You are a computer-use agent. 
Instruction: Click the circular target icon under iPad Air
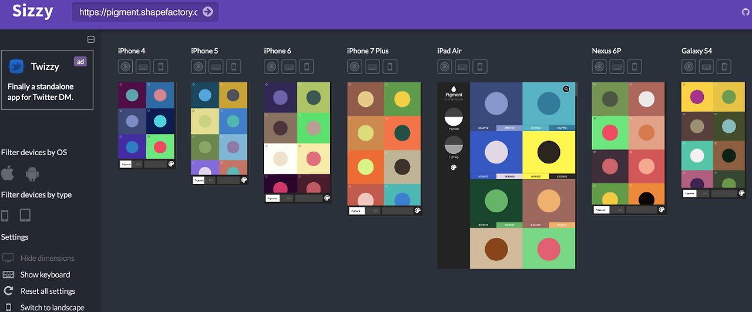click(x=445, y=66)
